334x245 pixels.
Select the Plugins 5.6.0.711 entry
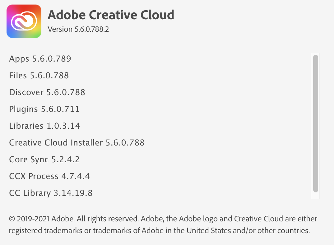point(44,109)
